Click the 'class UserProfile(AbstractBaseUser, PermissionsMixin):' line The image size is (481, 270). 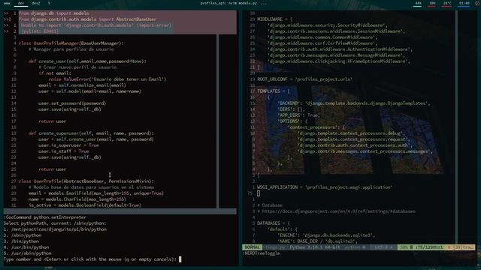pyautogui.click(x=86, y=181)
